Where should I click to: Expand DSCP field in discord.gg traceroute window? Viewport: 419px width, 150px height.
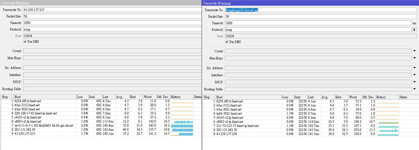[414, 82]
